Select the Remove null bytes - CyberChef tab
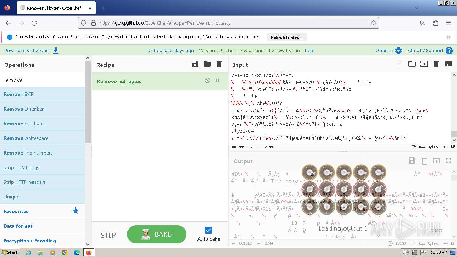Screen dimensions: 457x257 56,8
